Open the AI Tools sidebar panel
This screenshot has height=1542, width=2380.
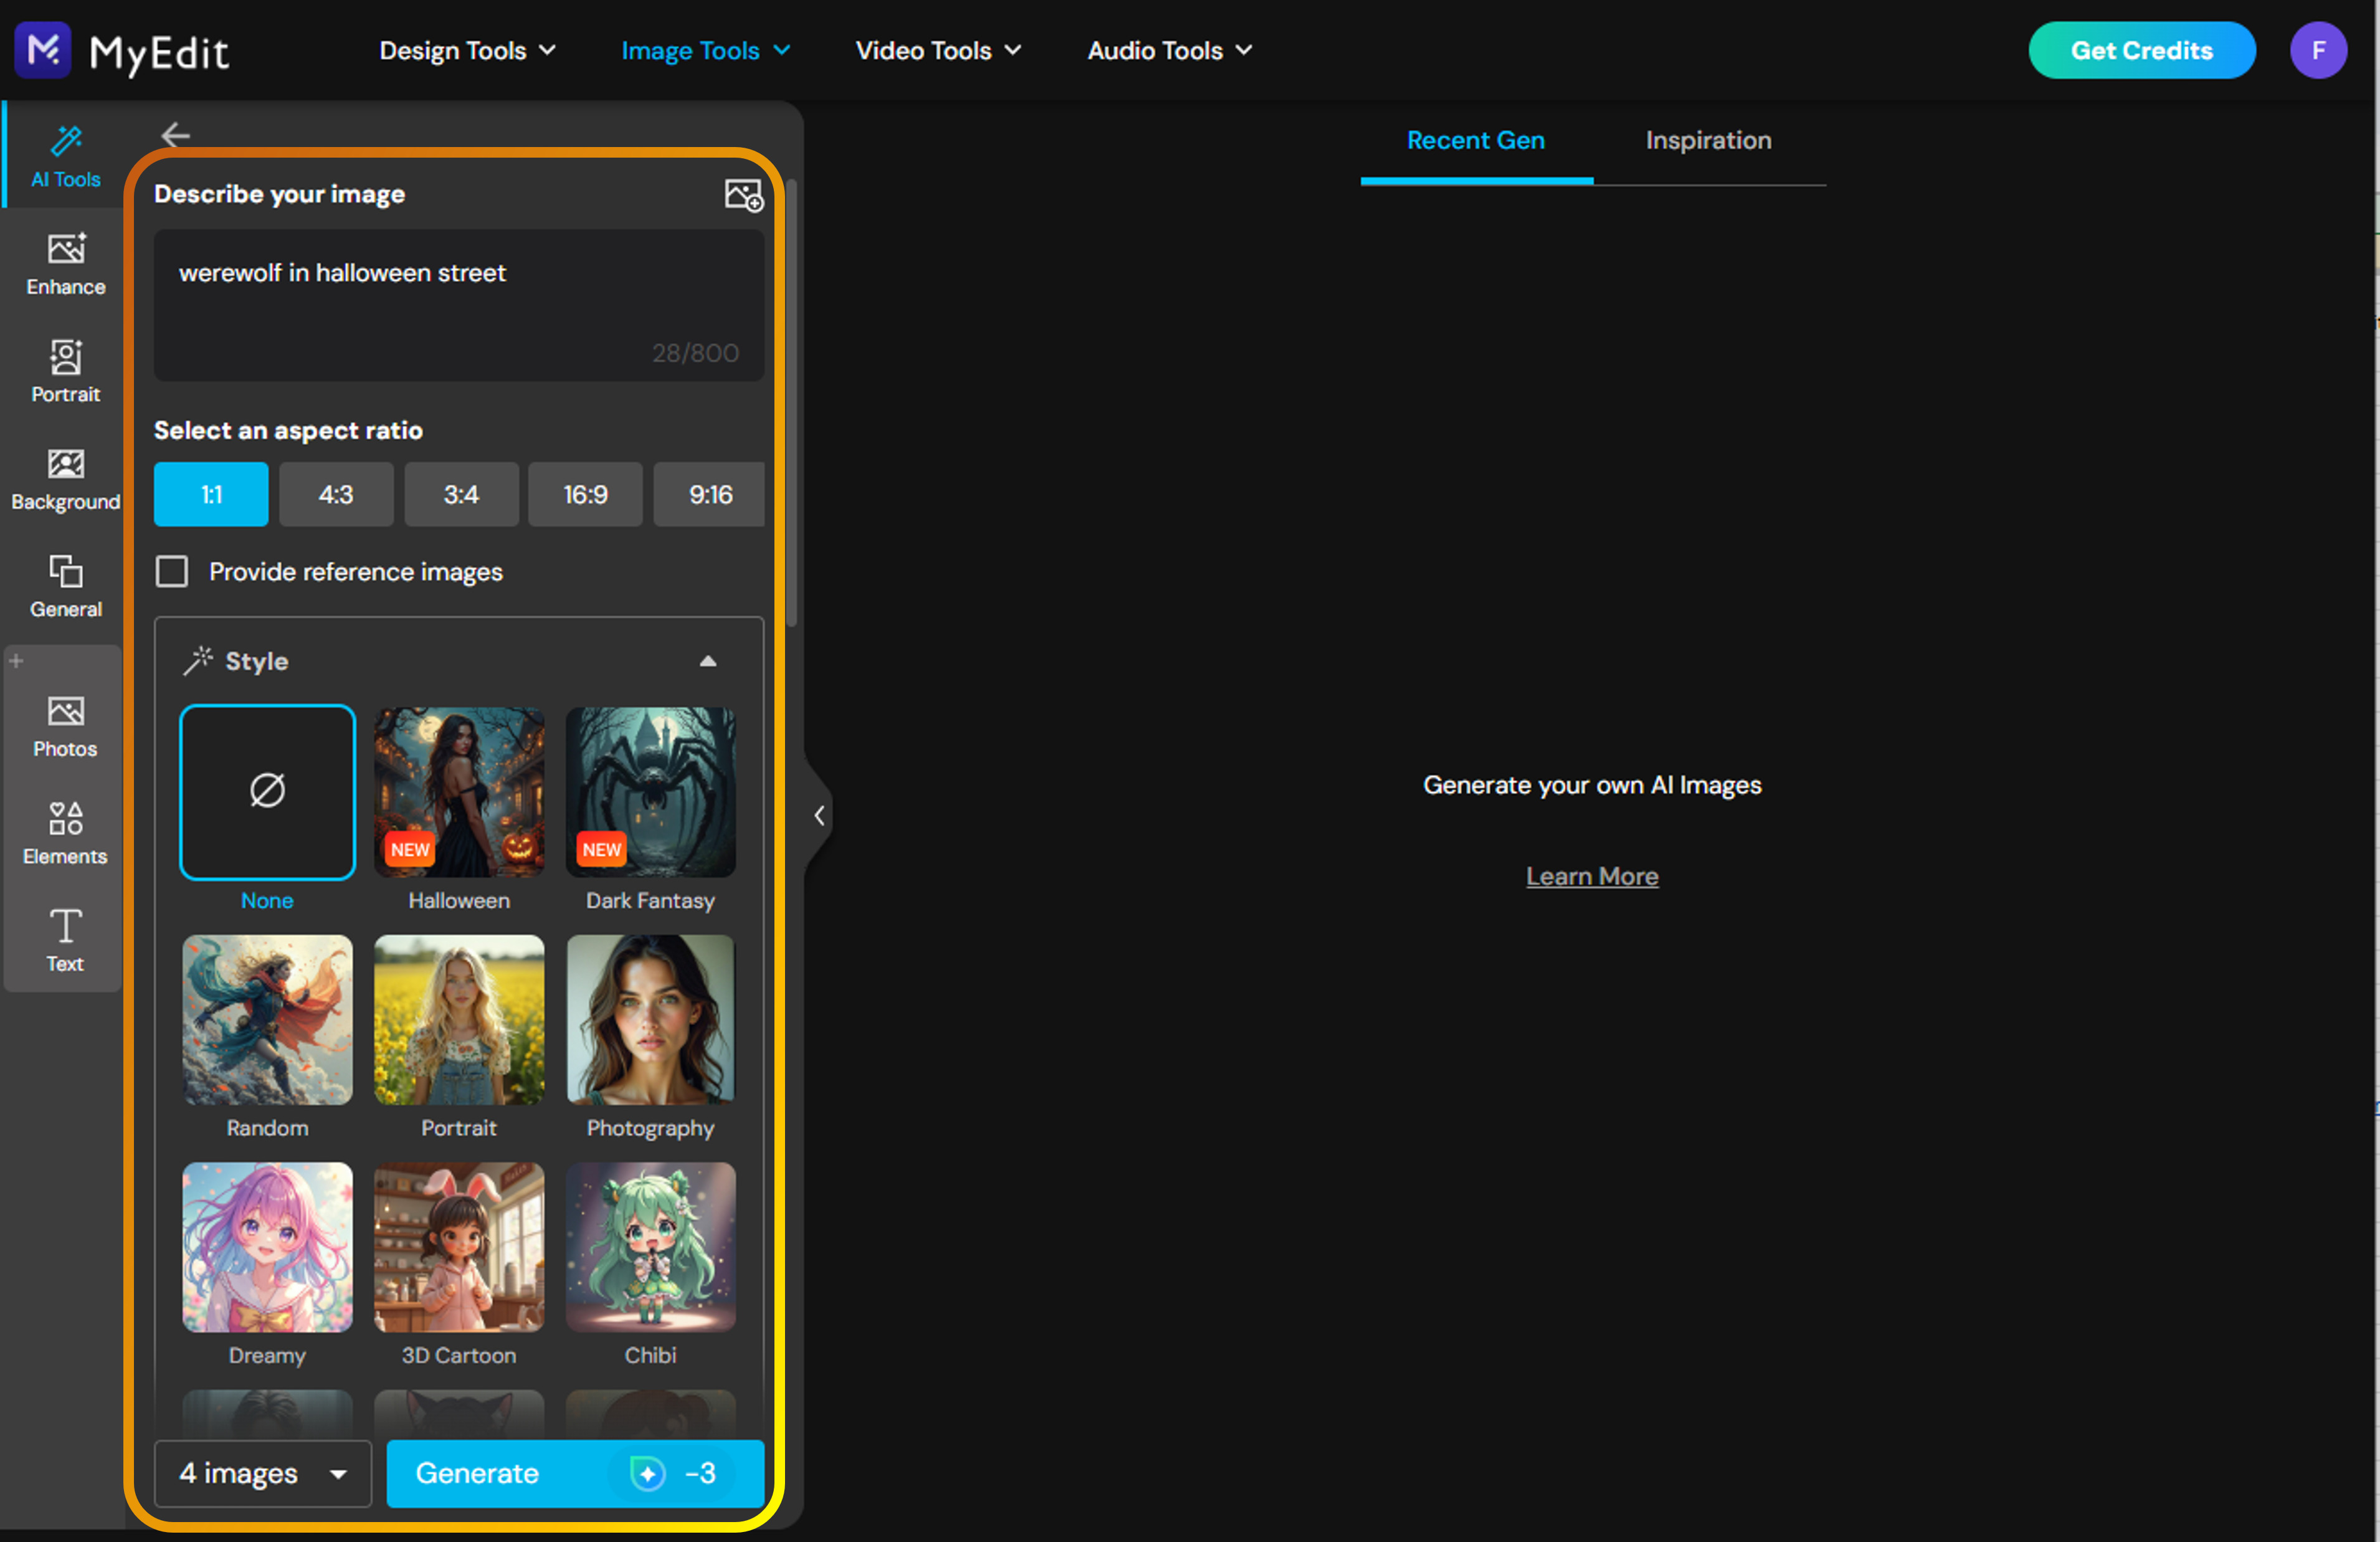pyautogui.click(x=65, y=156)
